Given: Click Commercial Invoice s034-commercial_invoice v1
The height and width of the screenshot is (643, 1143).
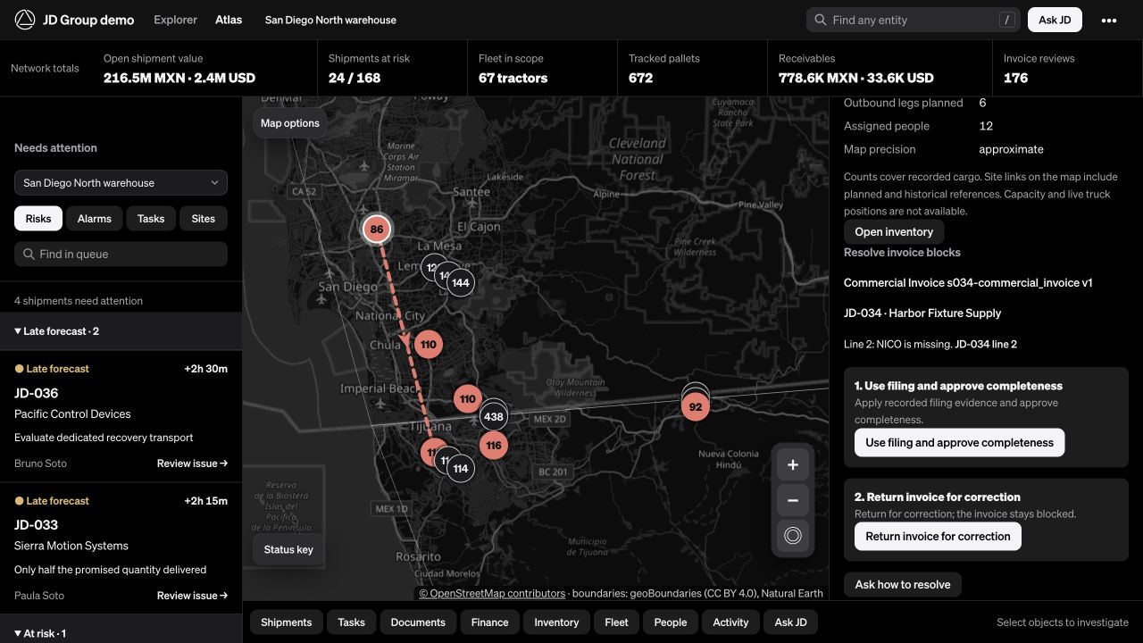Looking at the screenshot, I should (968, 283).
